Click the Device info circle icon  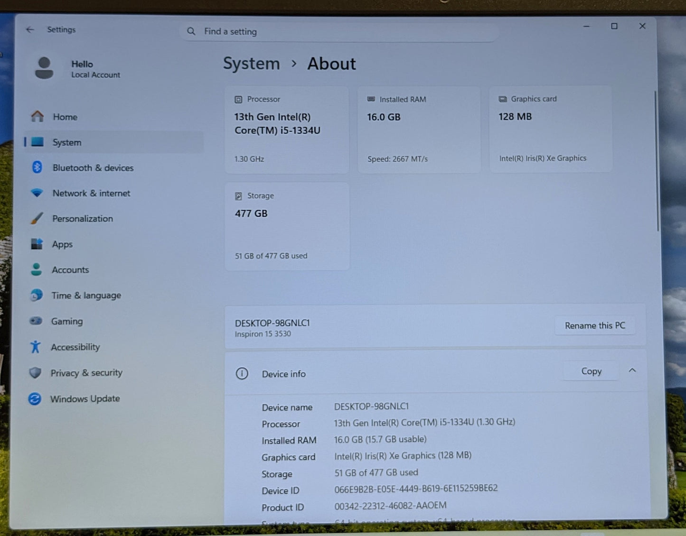tap(242, 373)
